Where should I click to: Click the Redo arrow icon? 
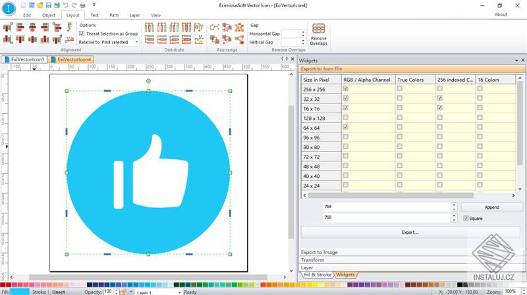[x=74, y=5]
